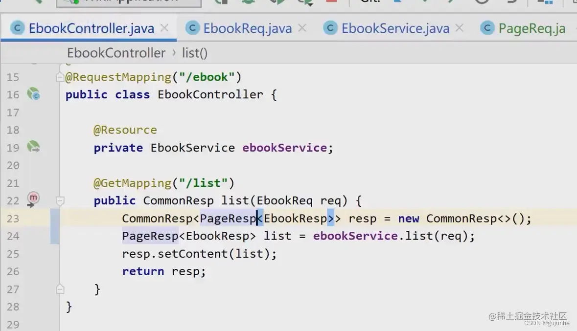Screen dimensions: 577x331
Task: Click the @RequestMapping annotation text
Action: 118,77
